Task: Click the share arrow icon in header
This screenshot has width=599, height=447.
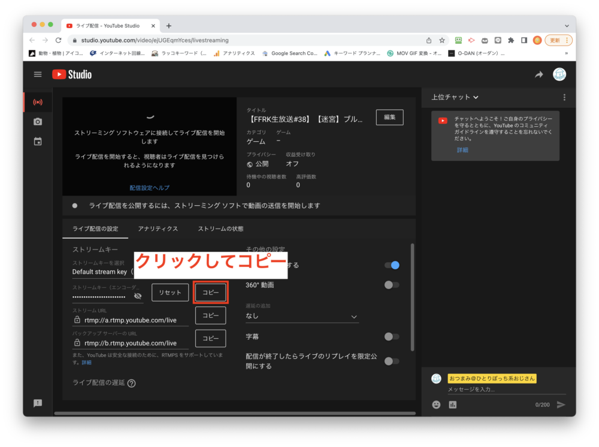Action: coord(539,74)
